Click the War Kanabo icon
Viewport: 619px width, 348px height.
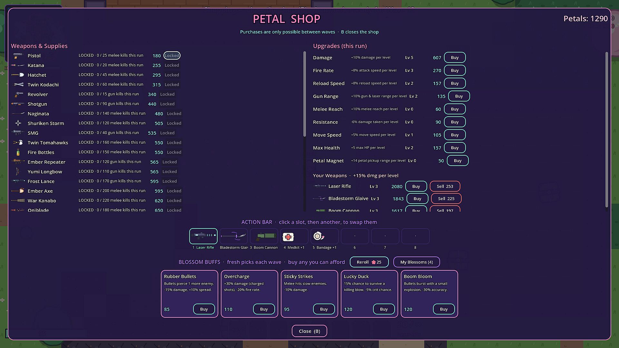tap(18, 201)
